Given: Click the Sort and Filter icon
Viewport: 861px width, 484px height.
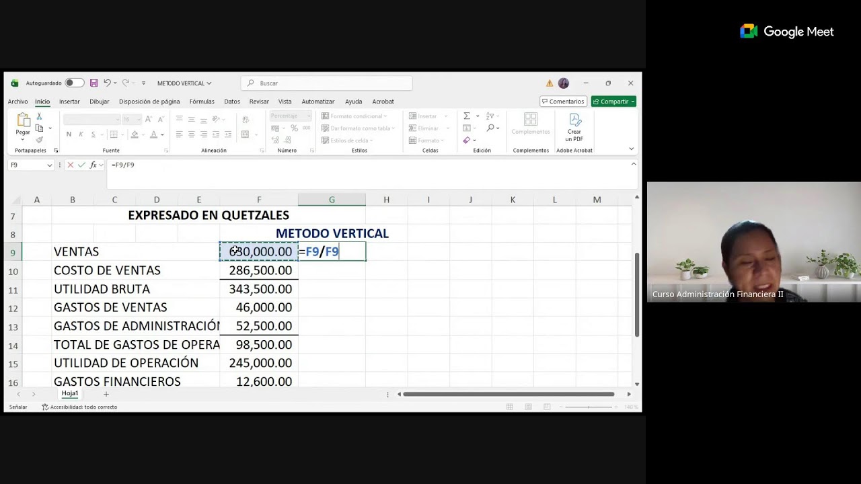Looking at the screenshot, I should click(490, 116).
